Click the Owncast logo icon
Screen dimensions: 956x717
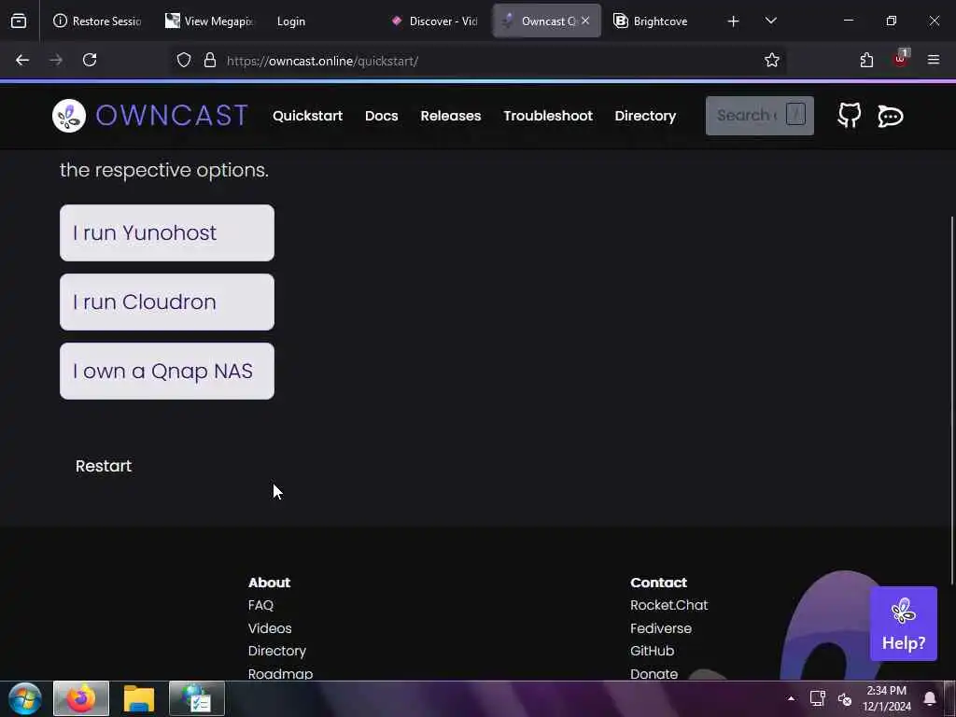pos(69,116)
